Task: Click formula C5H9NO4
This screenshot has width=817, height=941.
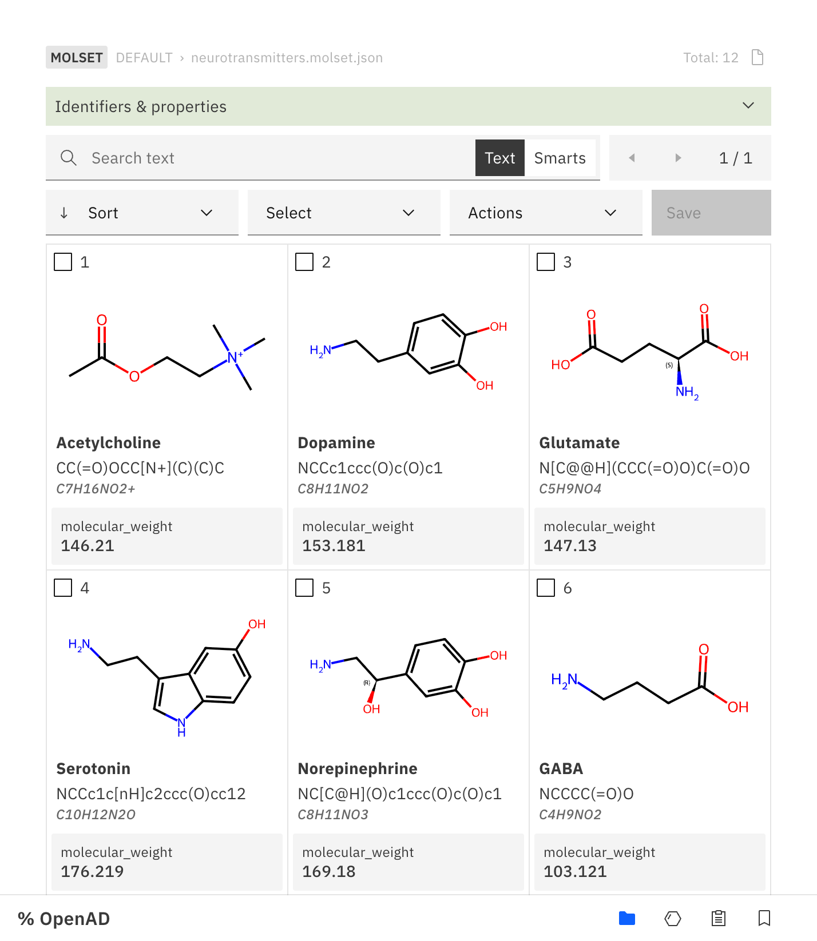Action: tap(570, 489)
